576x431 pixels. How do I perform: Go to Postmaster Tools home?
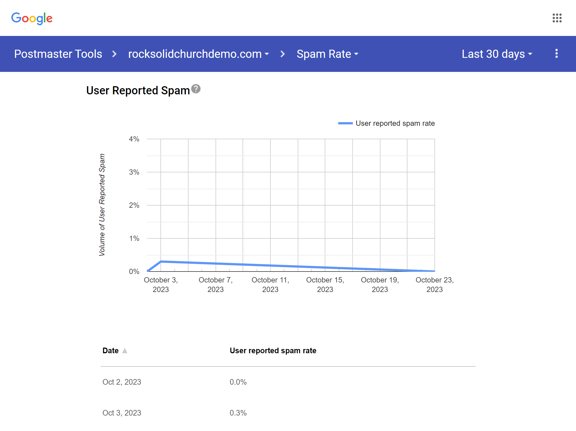click(x=58, y=54)
